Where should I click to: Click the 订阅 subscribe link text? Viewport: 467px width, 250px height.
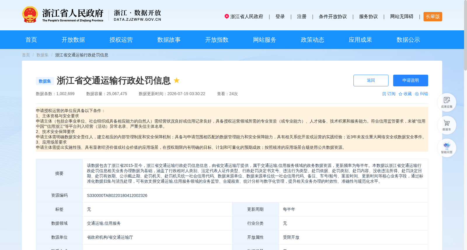click(x=391, y=94)
